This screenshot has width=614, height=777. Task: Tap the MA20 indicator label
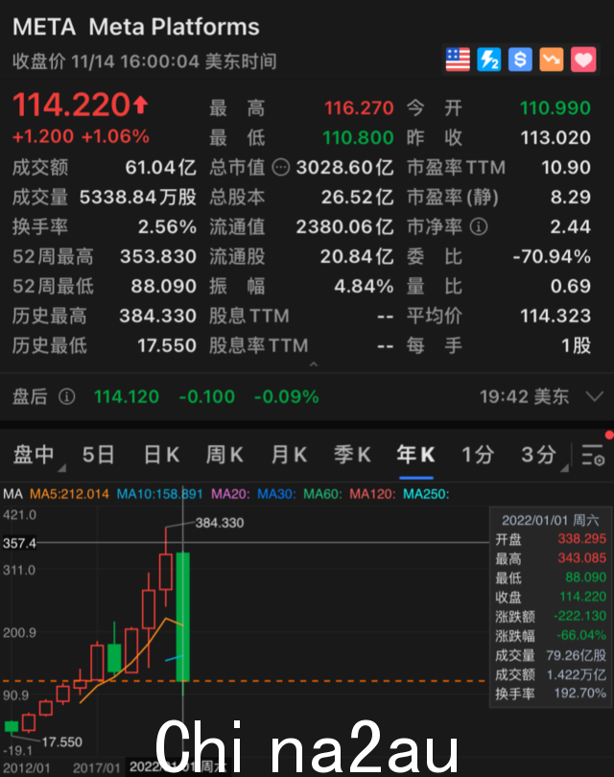pyautogui.click(x=230, y=494)
